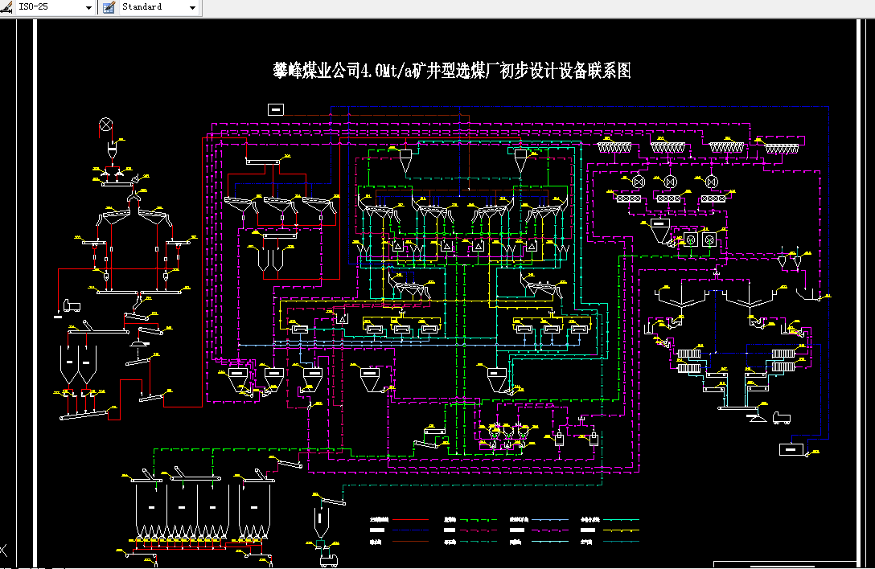Select the yellow line in the legend
Image resolution: width=875 pixels, height=569 pixels.
621,530
